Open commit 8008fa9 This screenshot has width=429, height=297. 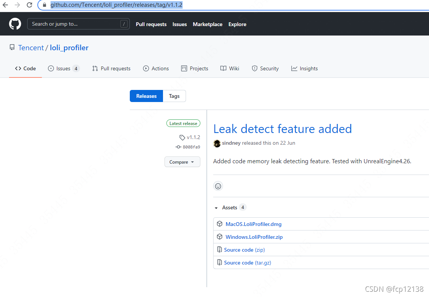click(191, 147)
